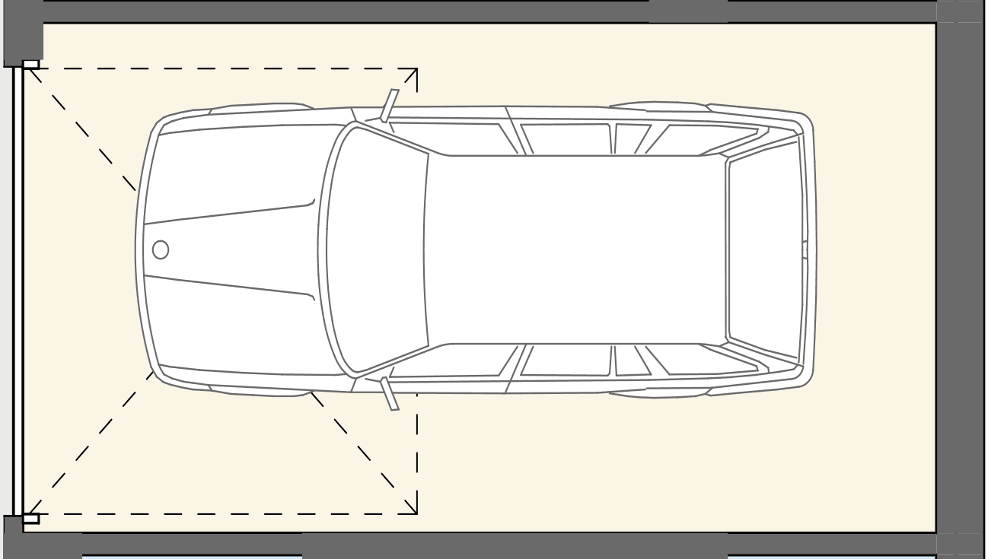The height and width of the screenshot is (559, 991).
Task: Select the car in the garage
Action: click(476, 249)
